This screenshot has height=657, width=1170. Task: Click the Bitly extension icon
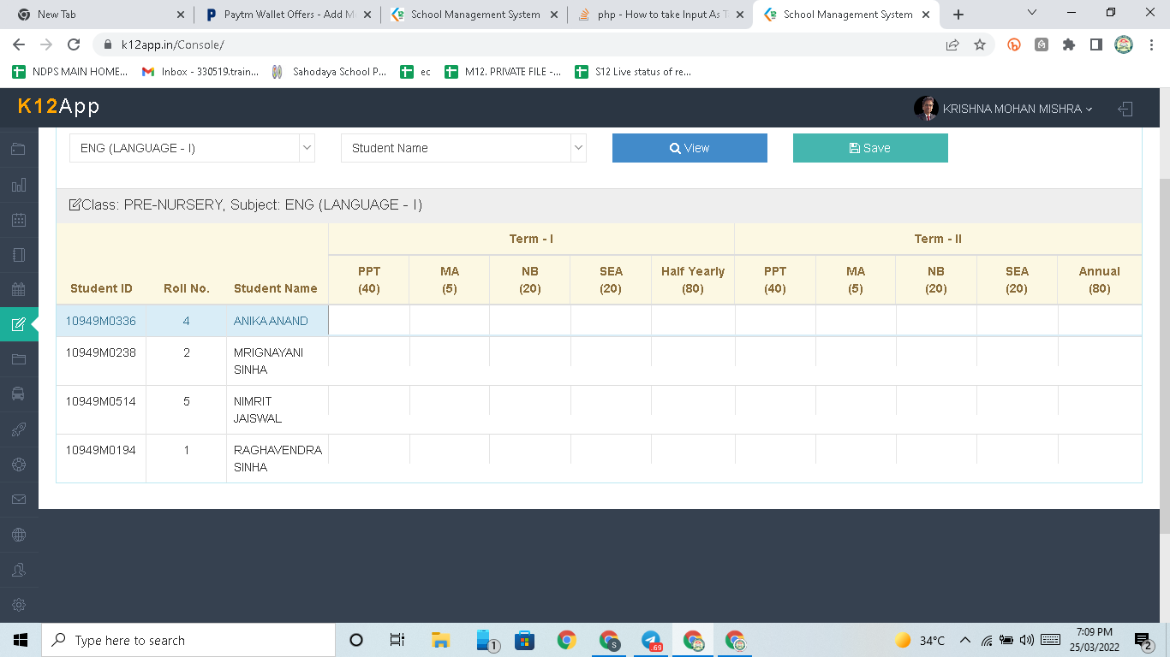(1014, 45)
